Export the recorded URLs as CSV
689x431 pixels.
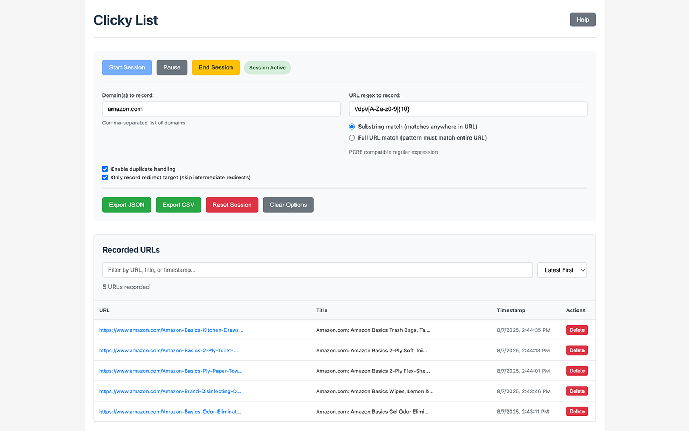pyautogui.click(x=178, y=205)
